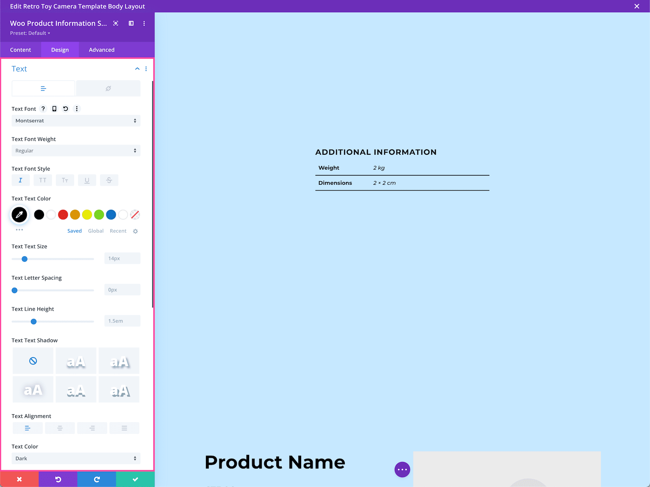The image size is (650, 487).
Task: Apply underline text font style
Action: [87, 180]
